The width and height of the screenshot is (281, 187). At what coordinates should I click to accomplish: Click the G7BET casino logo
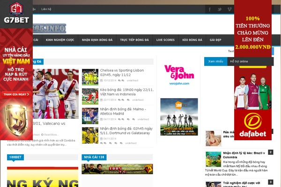[16, 13]
